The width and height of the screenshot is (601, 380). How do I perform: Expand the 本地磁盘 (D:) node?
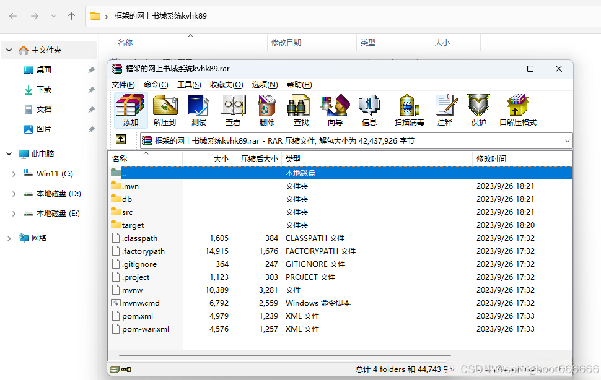pos(14,194)
